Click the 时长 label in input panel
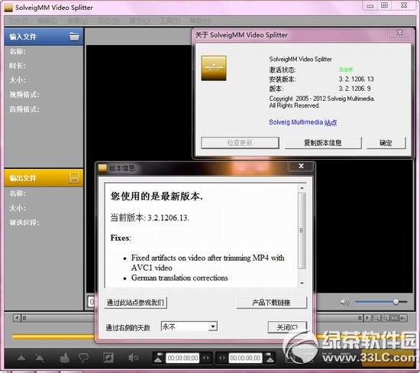The width and height of the screenshot is (420, 373). (x=17, y=66)
